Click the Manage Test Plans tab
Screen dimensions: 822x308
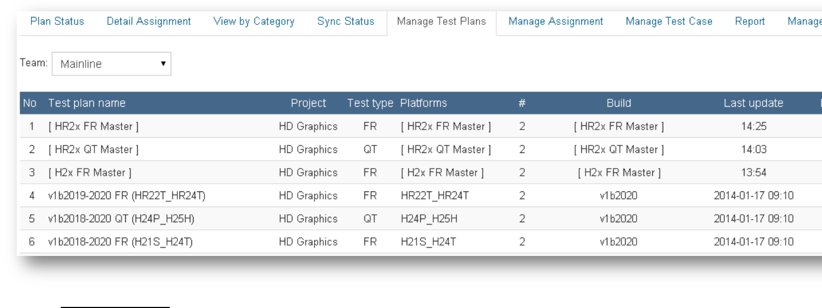coord(441,22)
